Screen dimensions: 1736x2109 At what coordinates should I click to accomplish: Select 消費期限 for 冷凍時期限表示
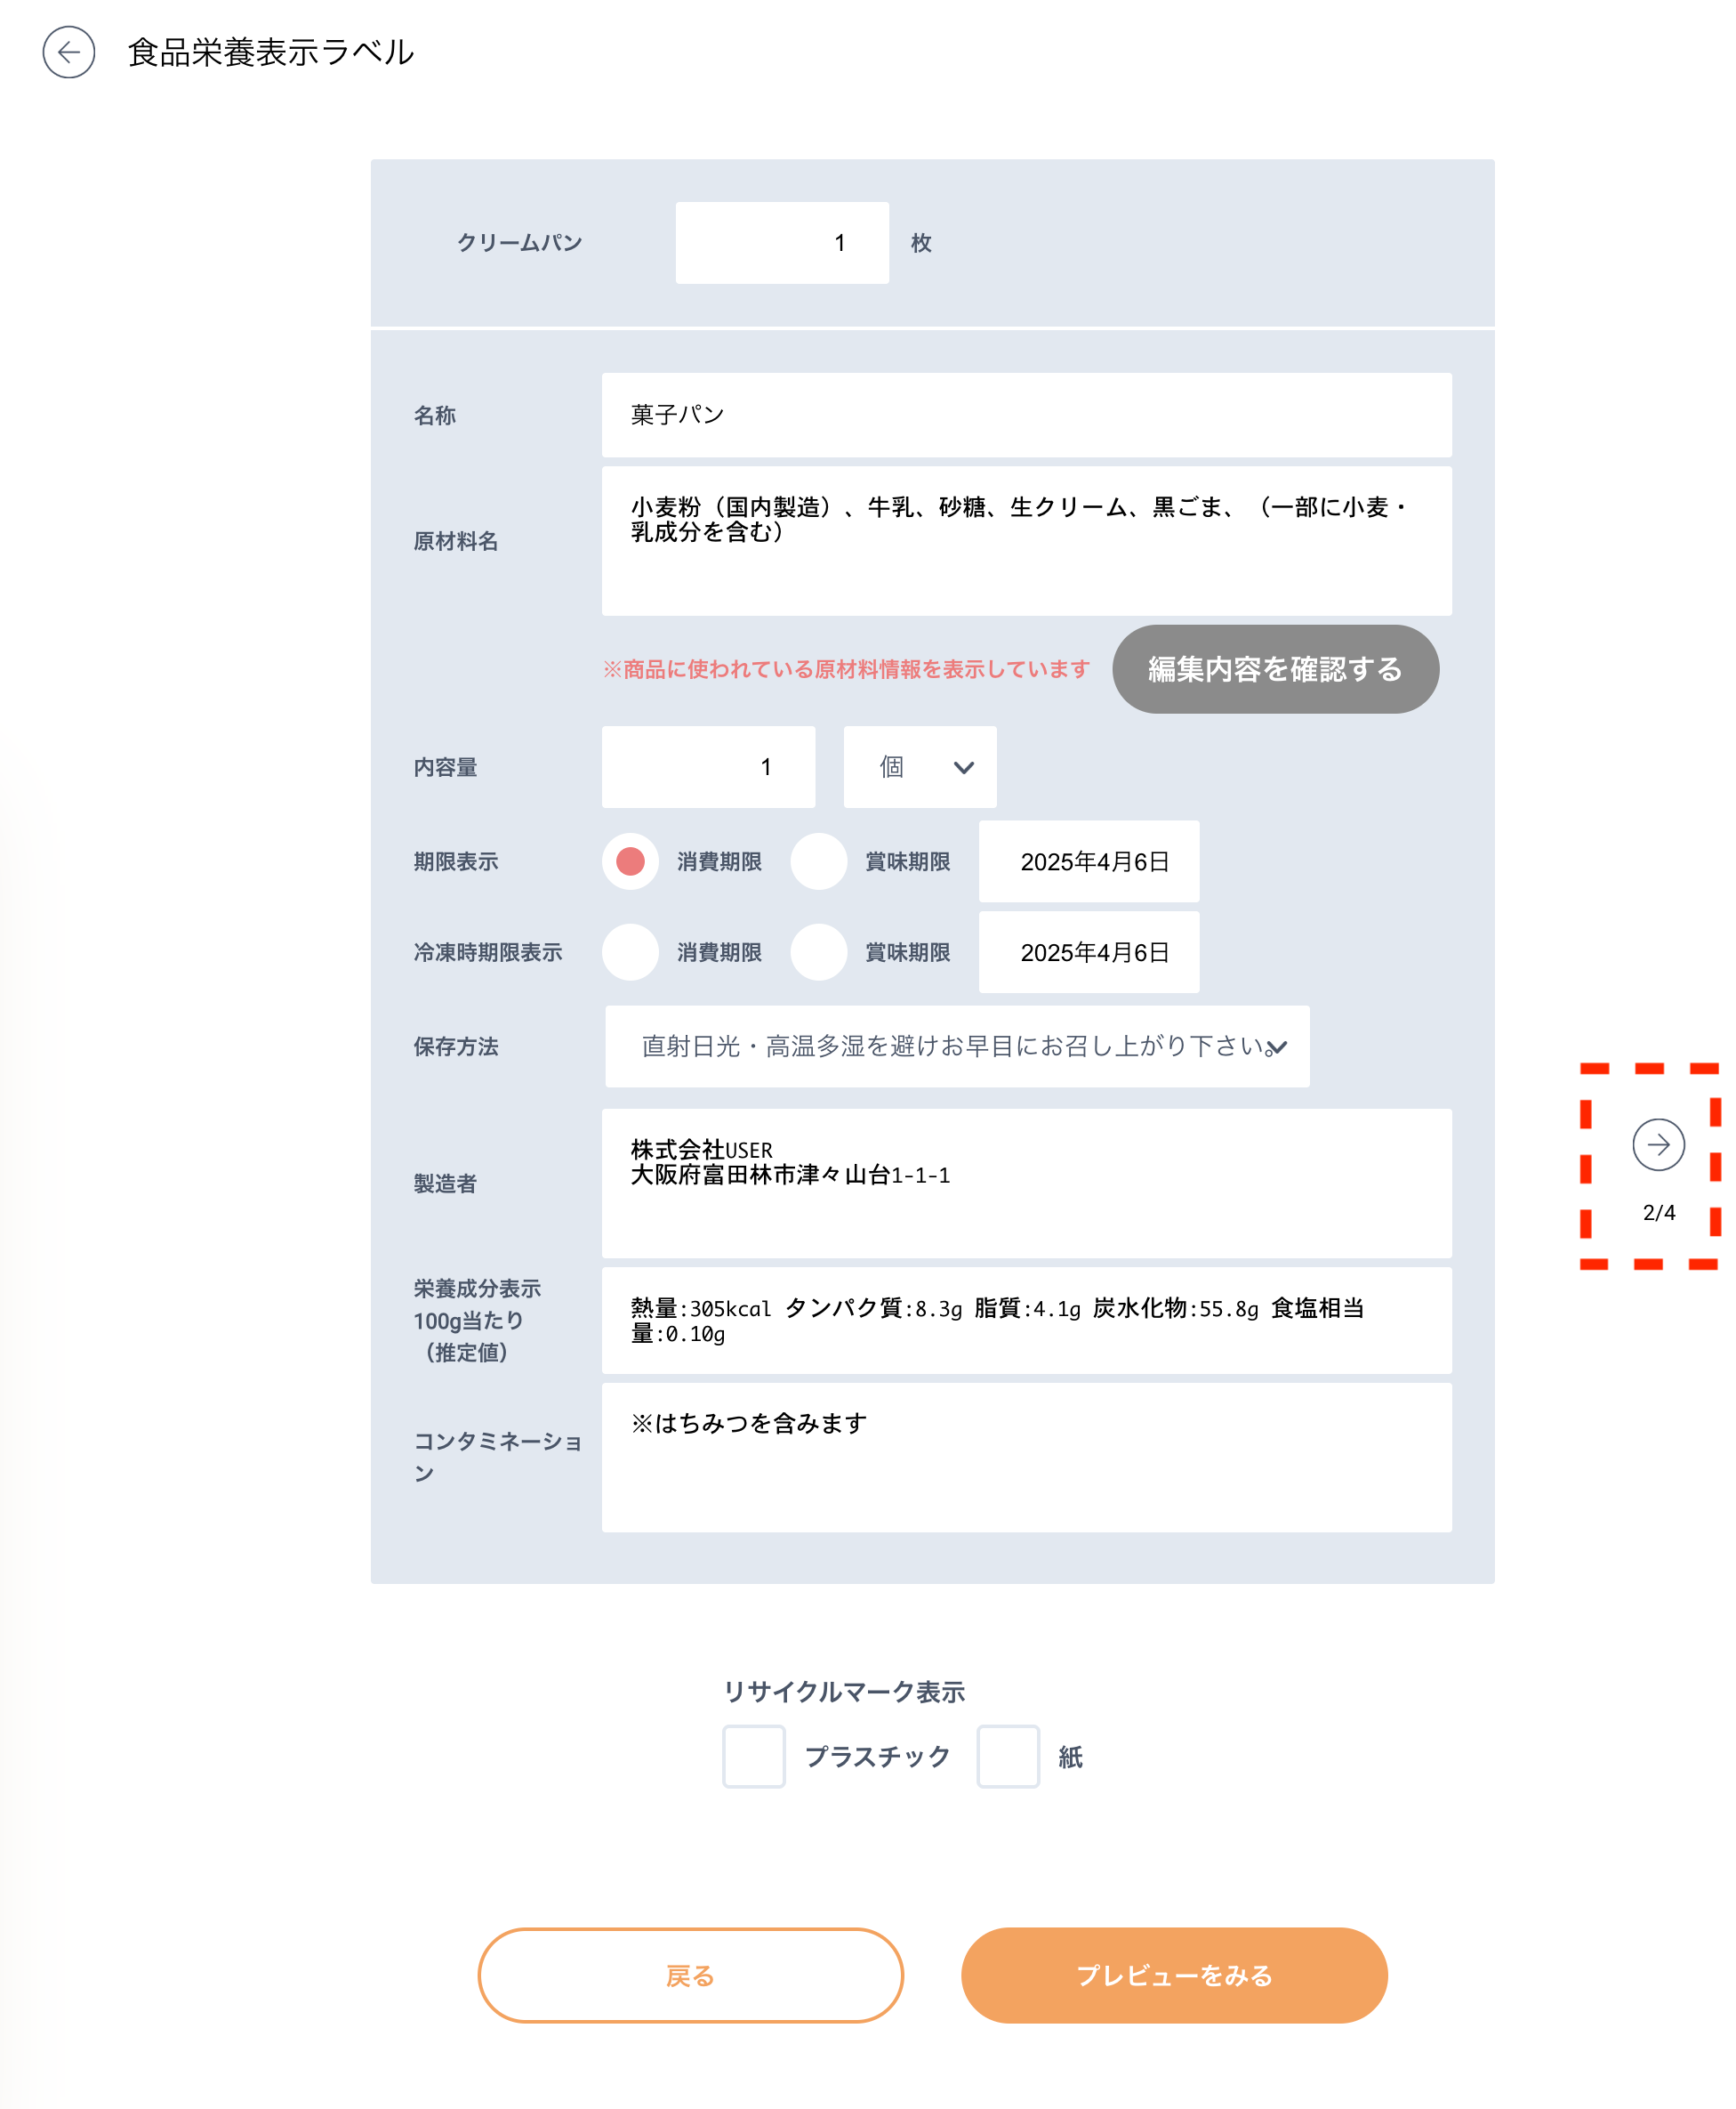(629, 951)
